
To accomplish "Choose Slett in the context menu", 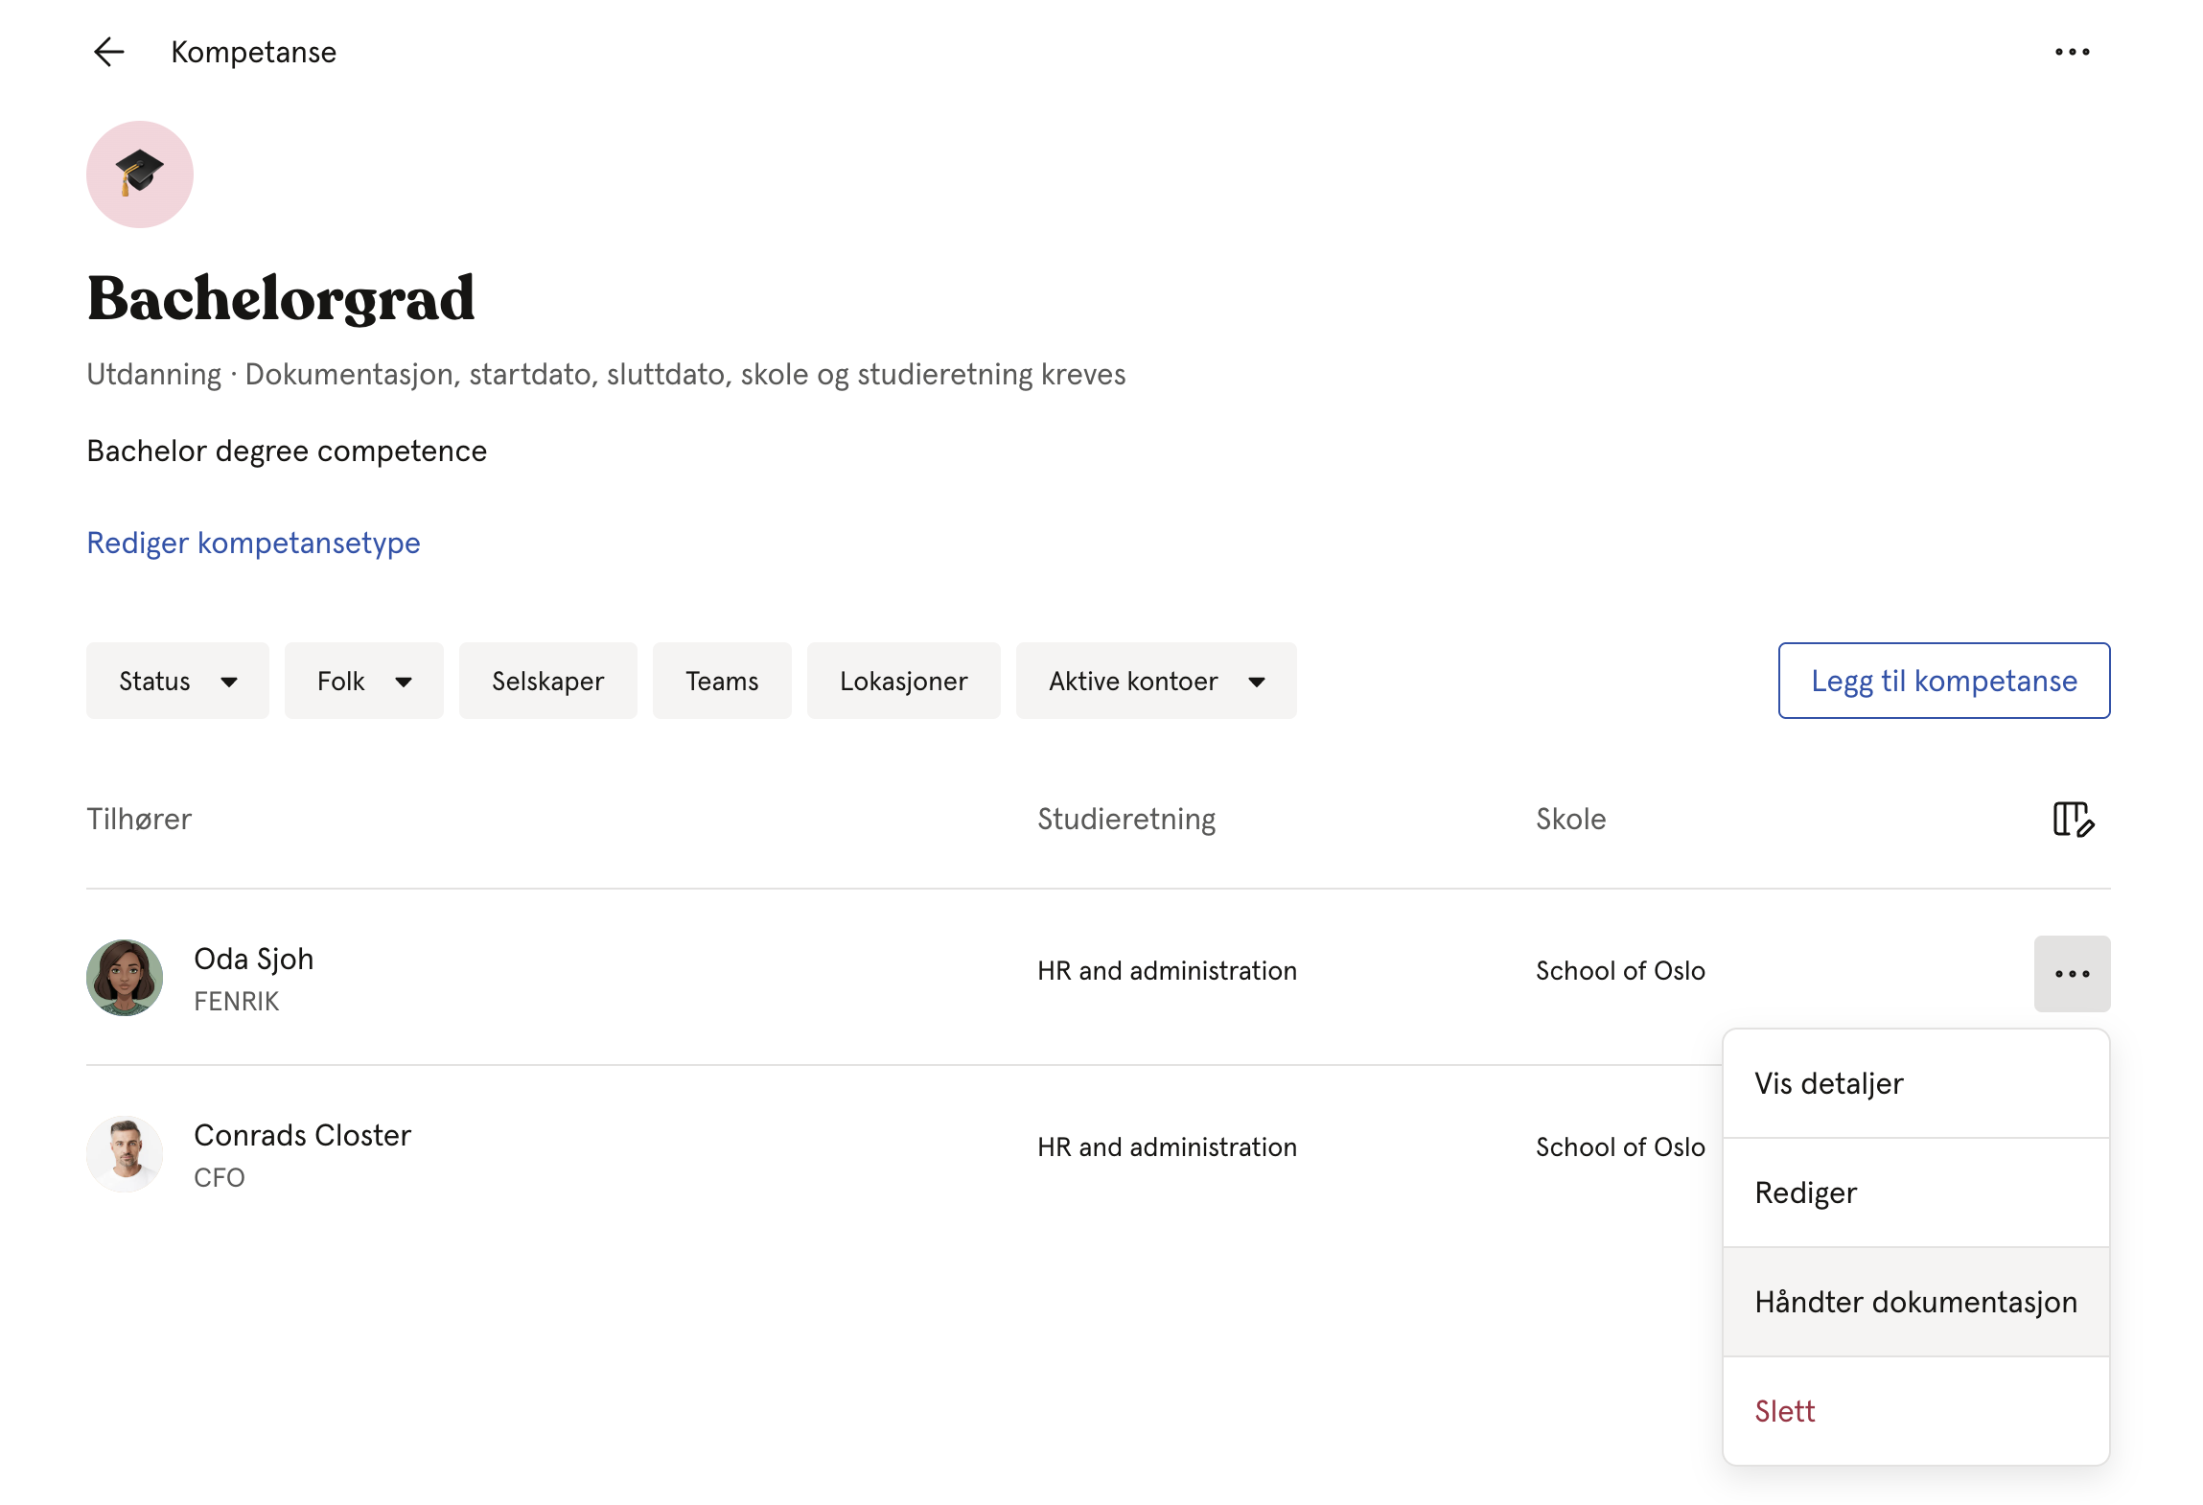I will [1916, 1411].
